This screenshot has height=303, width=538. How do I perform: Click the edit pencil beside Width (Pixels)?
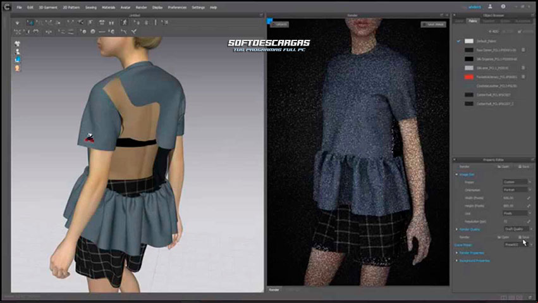click(x=529, y=198)
